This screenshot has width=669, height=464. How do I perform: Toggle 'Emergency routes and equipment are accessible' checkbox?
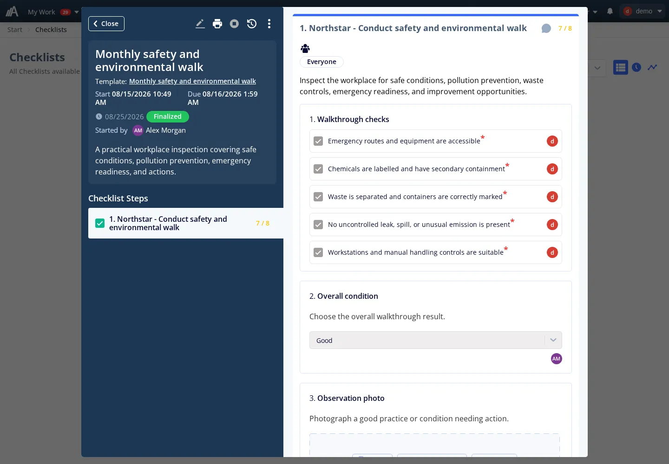[x=318, y=141]
